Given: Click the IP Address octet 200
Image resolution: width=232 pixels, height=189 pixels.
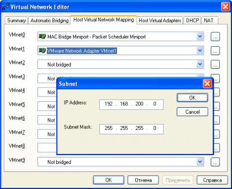Looking at the screenshot, I should coord(139,104).
